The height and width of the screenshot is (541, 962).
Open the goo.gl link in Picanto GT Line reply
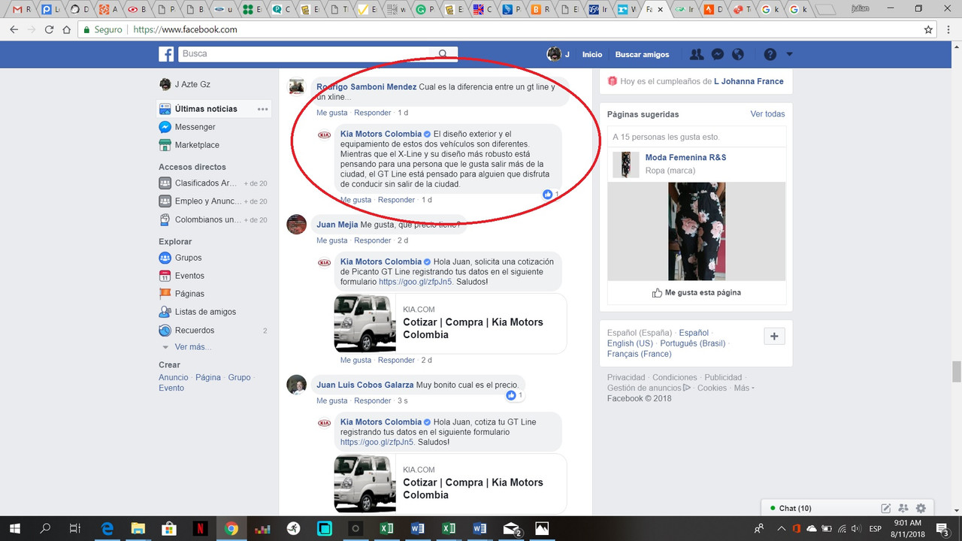coord(416,282)
